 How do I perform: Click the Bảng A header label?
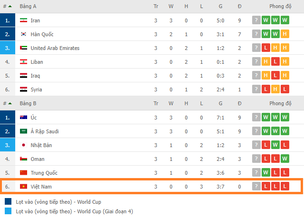[28, 6]
